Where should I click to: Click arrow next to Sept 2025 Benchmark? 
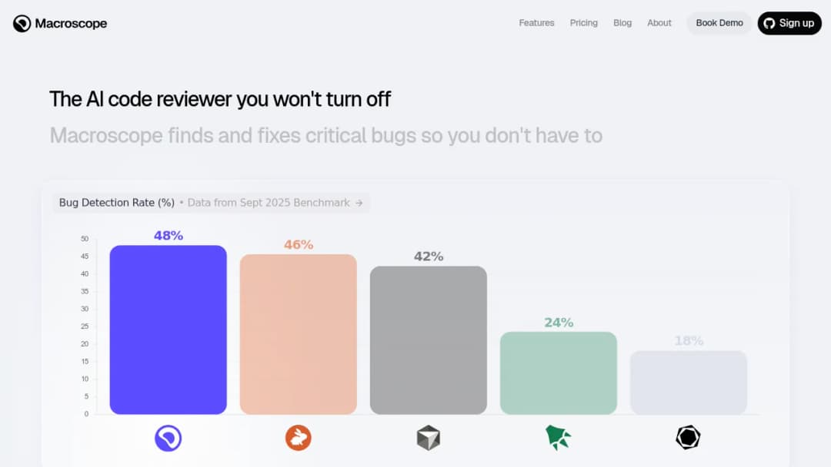[x=359, y=203]
